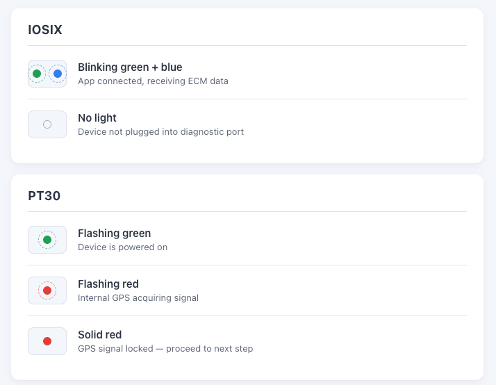Image resolution: width=496 pixels, height=385 pixels.
Task: Click the IOSIX section heading
Action: coord(45,30)
